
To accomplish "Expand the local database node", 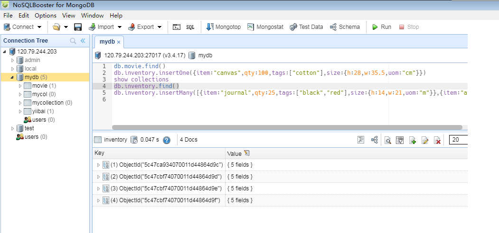I will click(x=13, y=69).
